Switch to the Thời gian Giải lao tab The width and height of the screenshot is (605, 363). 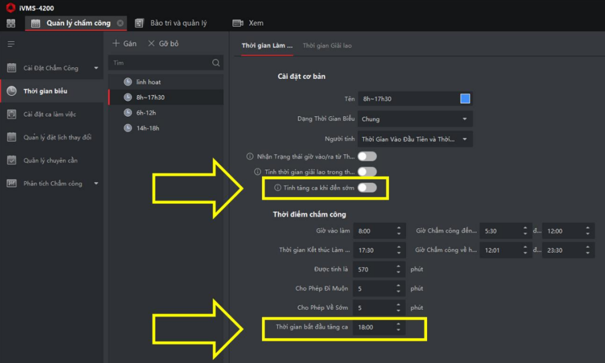(327, 45)
